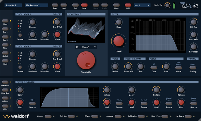Click Oscillator 2 Detune knob
The width and height of the screenshot is (201, 121).
32,54
